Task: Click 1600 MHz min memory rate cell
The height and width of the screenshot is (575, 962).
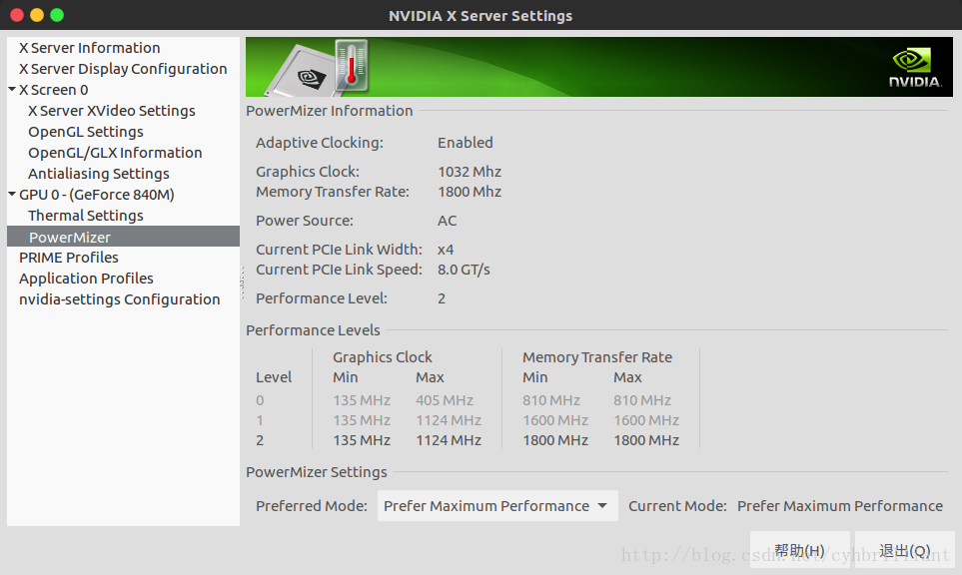Action: click(555, 420)
